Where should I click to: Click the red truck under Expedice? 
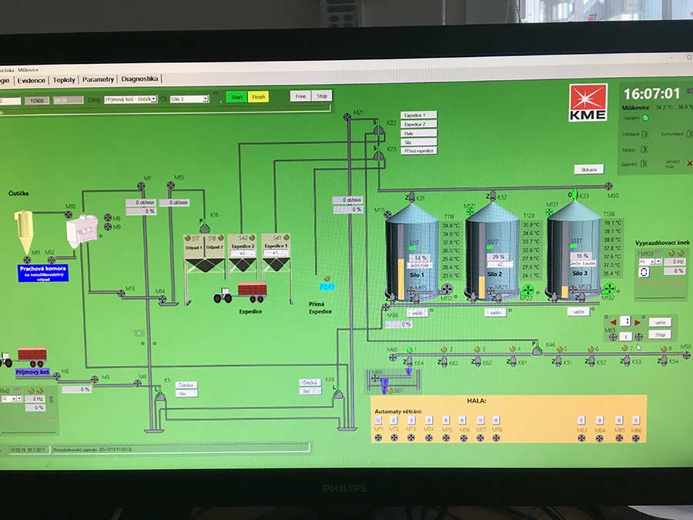point(252,292)
